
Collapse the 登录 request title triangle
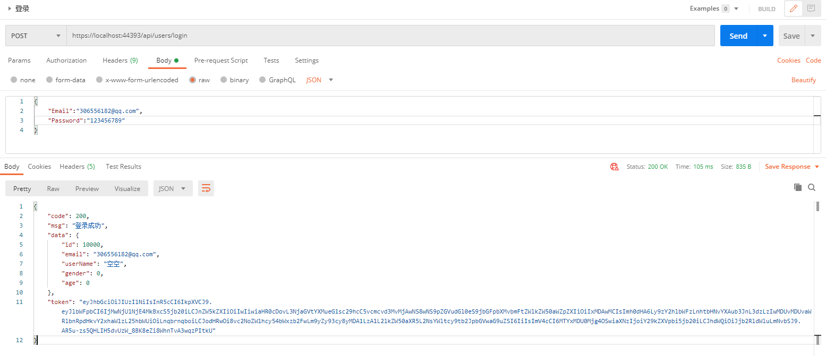tap(10, 8)
